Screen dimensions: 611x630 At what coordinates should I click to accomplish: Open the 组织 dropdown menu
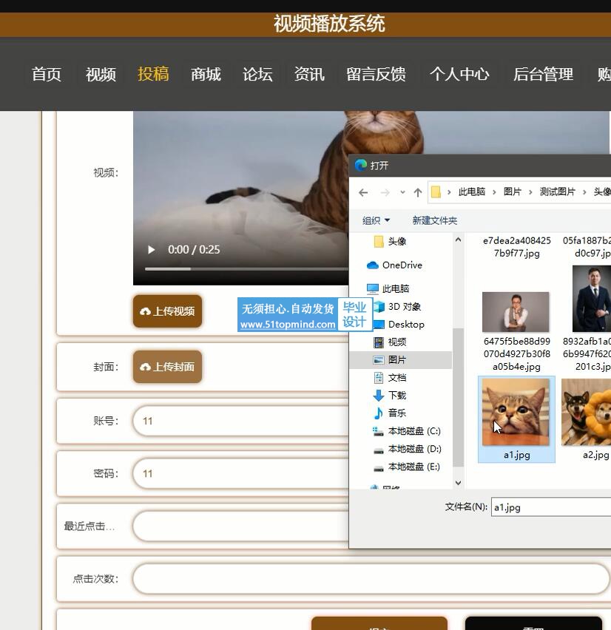point(376,220)
